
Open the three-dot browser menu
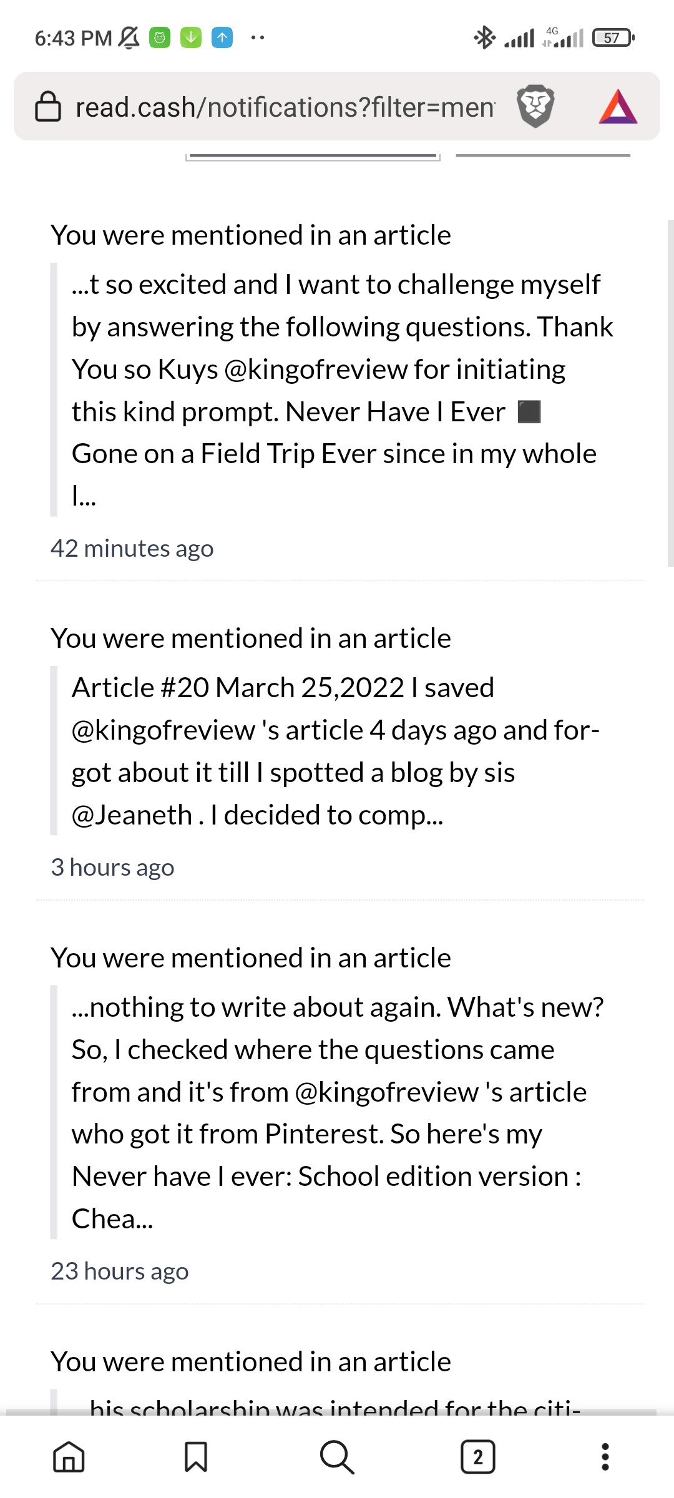point(605,1457)
